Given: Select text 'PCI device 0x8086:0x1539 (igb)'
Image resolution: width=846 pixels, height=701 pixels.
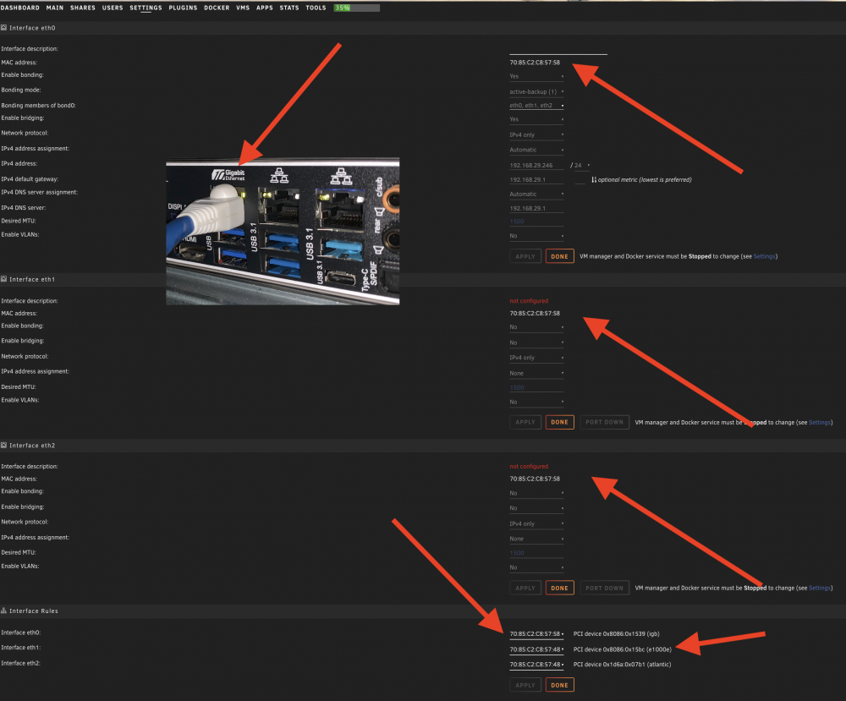Looking at the screenshot, I should point(616,634).
